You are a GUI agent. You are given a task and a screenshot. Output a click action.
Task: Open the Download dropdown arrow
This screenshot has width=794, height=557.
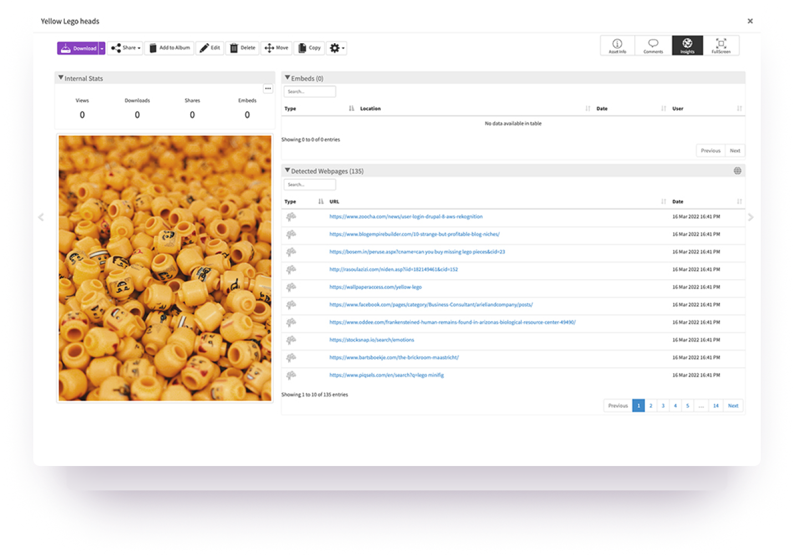(x=102, y=48)
